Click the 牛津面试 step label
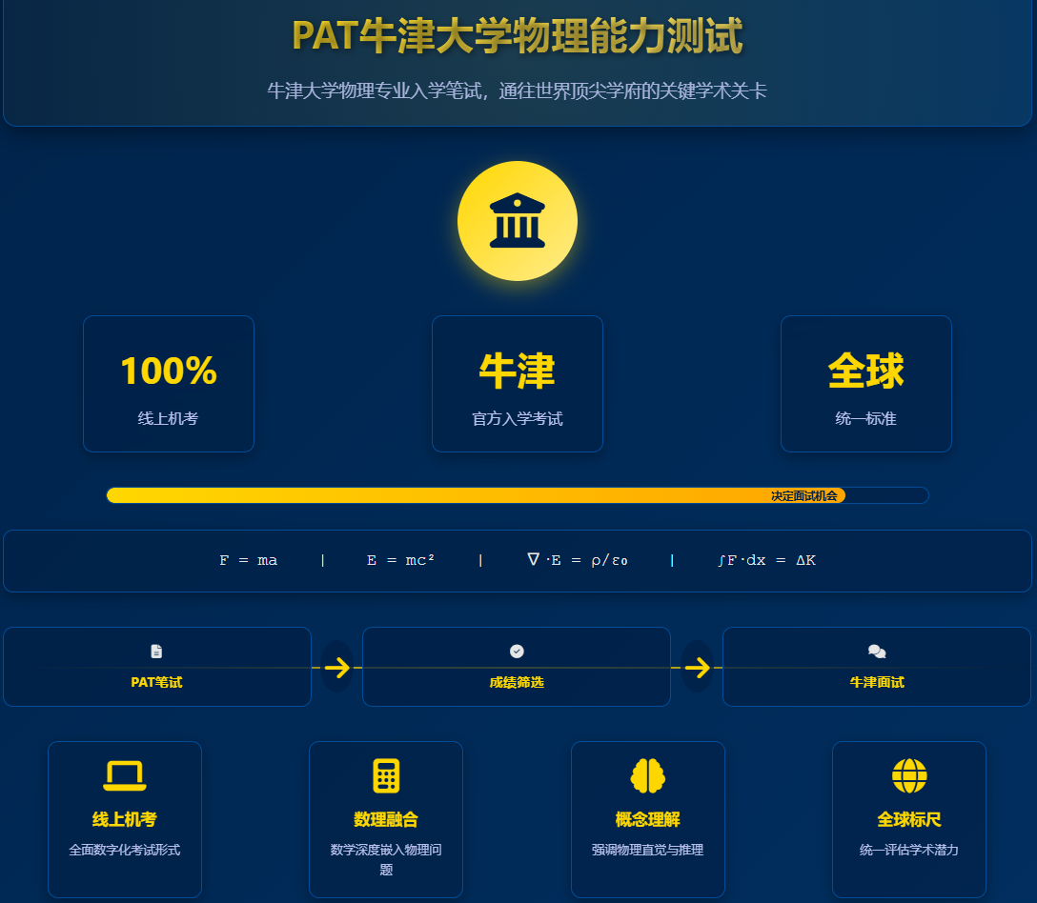1037x903 pixels. pos(877,683)
